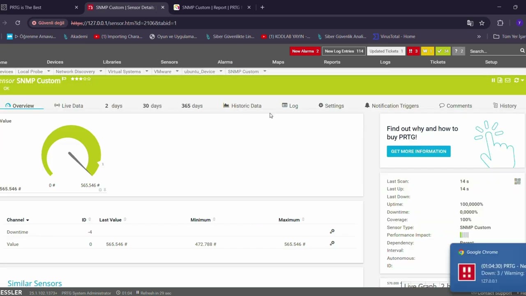Open the Reports main menu
Screen dimensions: 526x296
pyautogui.click(x=332, y=62)
